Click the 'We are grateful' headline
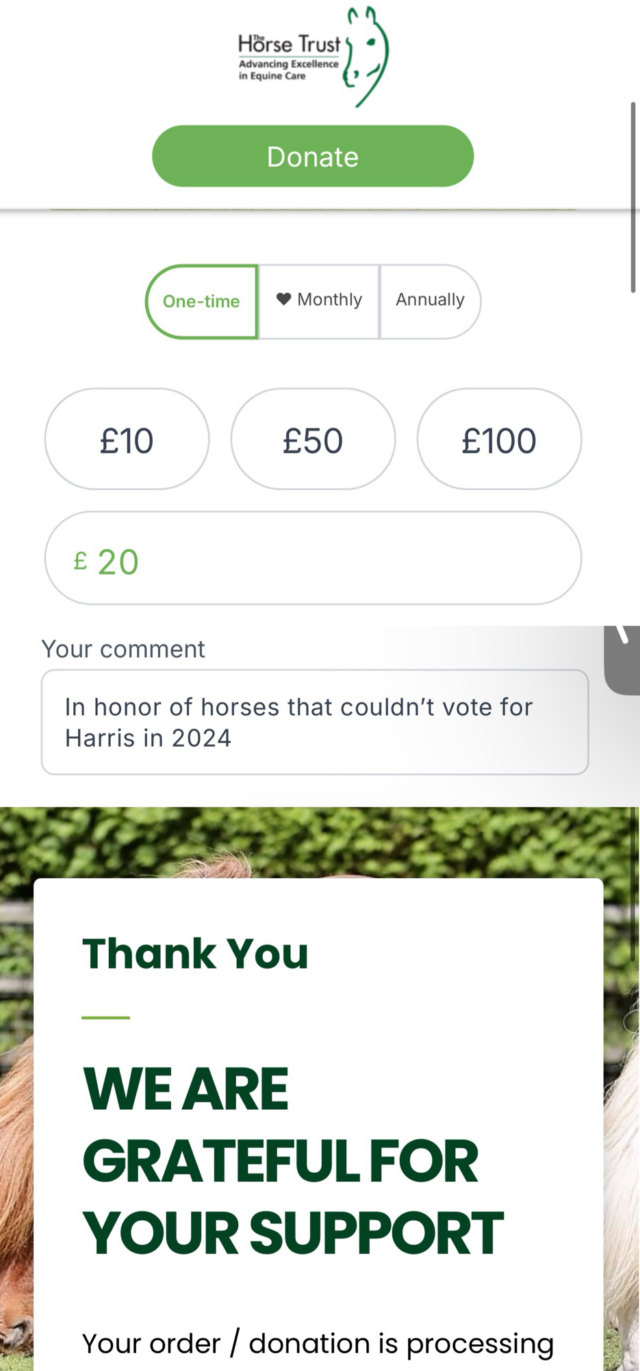 [x=292, y=1160]
